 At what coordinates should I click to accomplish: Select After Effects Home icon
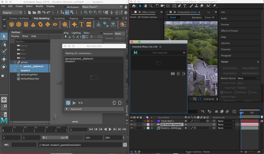pos(134,6)
